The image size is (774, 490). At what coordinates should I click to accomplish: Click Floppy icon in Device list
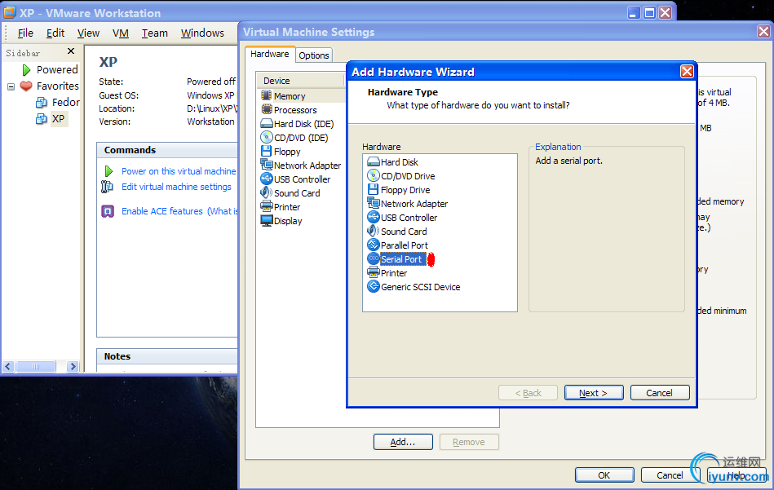267,151
